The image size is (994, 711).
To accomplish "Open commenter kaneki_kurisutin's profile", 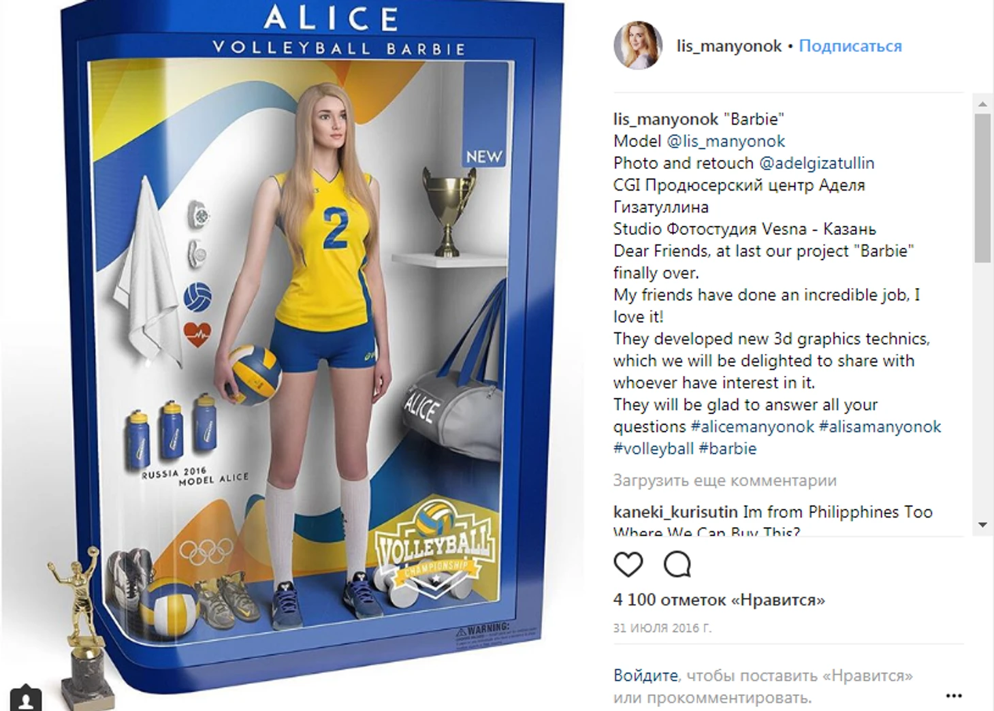I will (x=675, y=512).
